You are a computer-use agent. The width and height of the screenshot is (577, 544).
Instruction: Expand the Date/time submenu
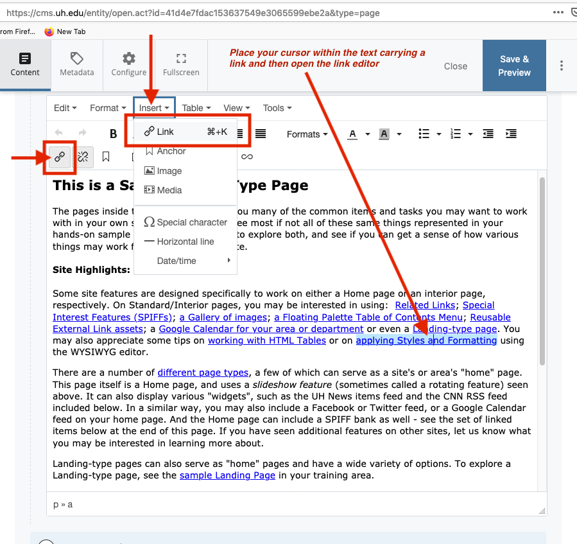click(185, 261)
